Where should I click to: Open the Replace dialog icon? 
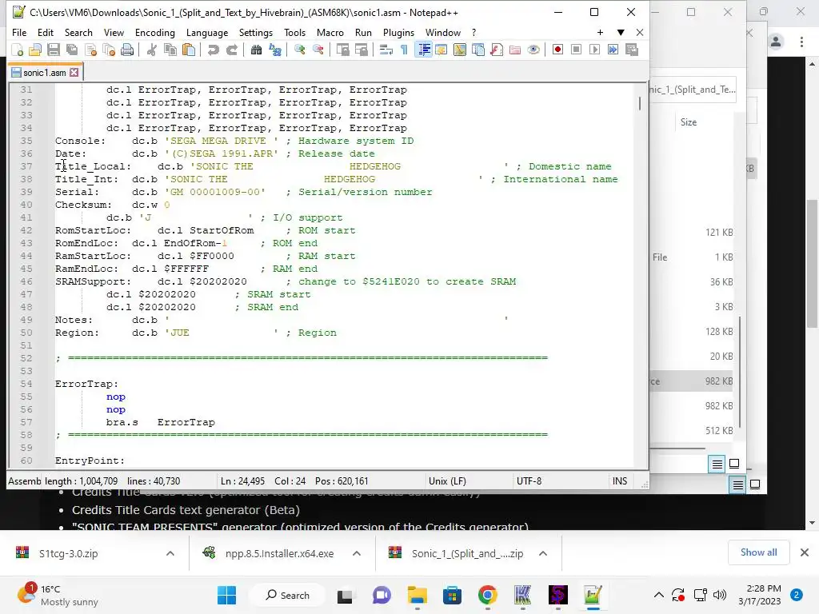click(x=275, y=50)
